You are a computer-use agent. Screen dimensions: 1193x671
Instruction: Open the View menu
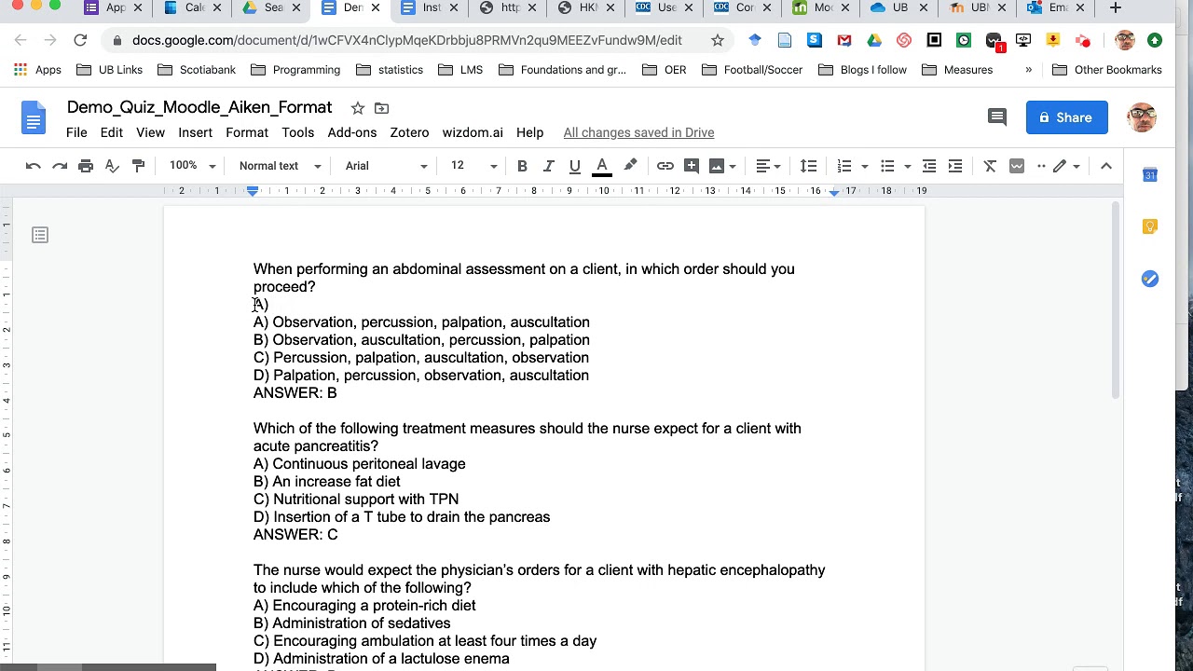[150, 132]
